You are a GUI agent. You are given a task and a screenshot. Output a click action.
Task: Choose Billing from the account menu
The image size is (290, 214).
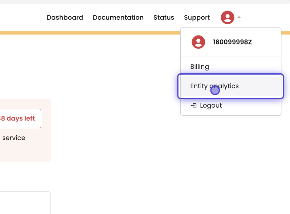click(x=200, y=67)
